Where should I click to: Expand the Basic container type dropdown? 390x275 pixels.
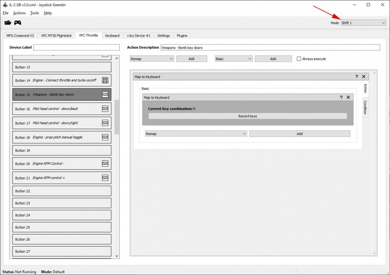[x=234, y=59]
